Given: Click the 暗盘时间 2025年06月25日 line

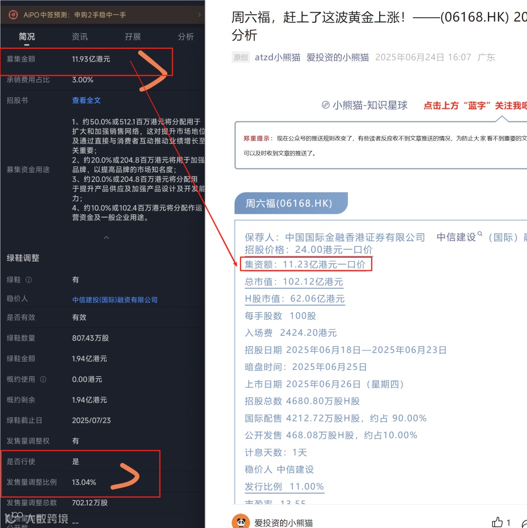Looking at the screenshot, I should click(306, 366).
